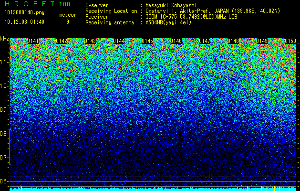Click the 0143 time marker
The height and width of the screenshot is (191, 300).
point(90,41)
